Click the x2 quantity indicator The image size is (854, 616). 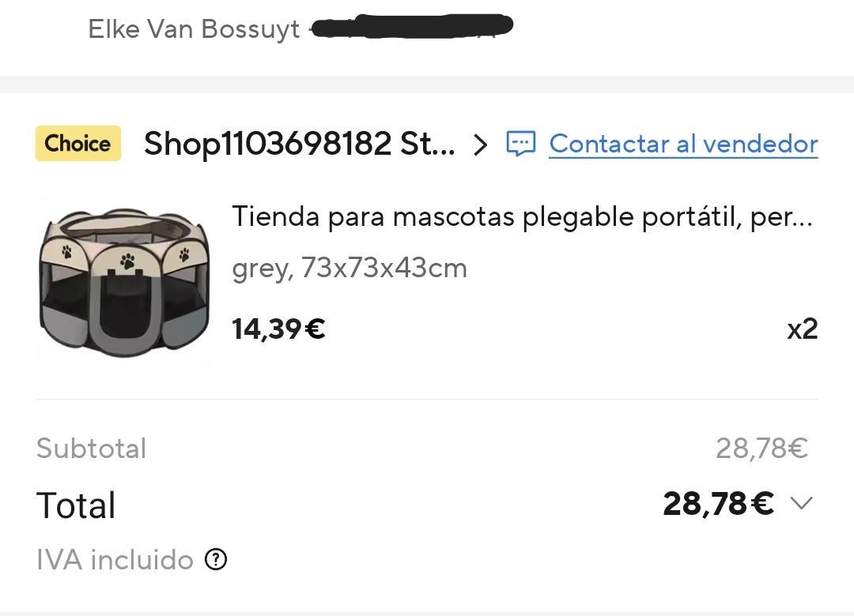[802, 329]
